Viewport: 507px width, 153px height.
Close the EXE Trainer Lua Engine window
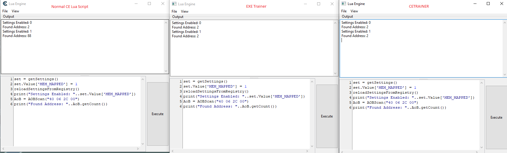click(332, 4)
